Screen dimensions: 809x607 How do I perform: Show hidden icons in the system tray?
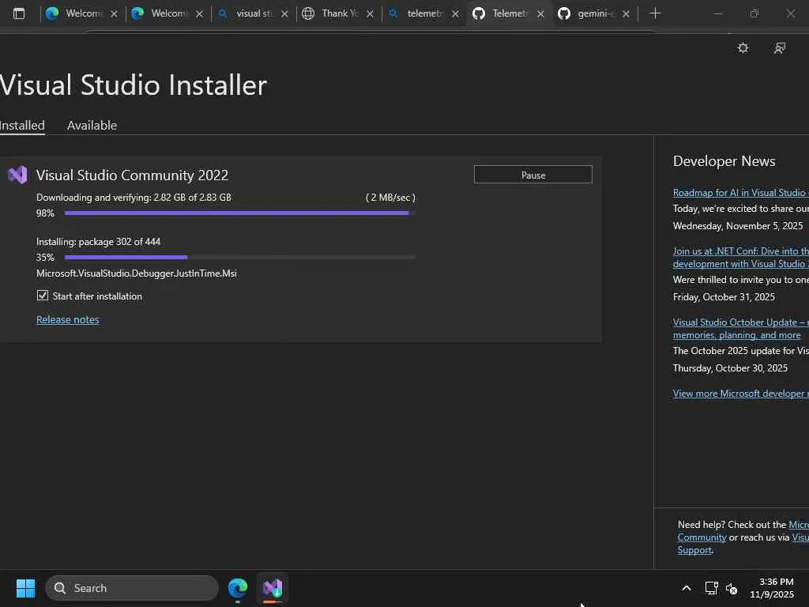pyautogui.click(x=686, y=588)
